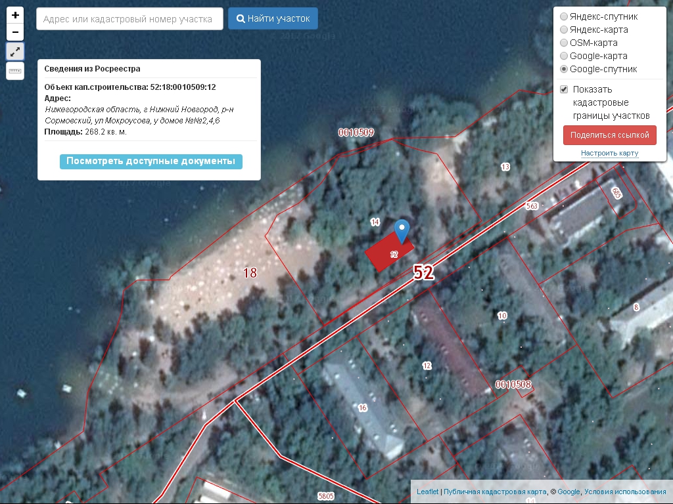Uncheck Показать кадастровые границы участков
Image resolution: width=673 pixels, height=504 pixels.
pyautogui.click(x=564, y=89)
